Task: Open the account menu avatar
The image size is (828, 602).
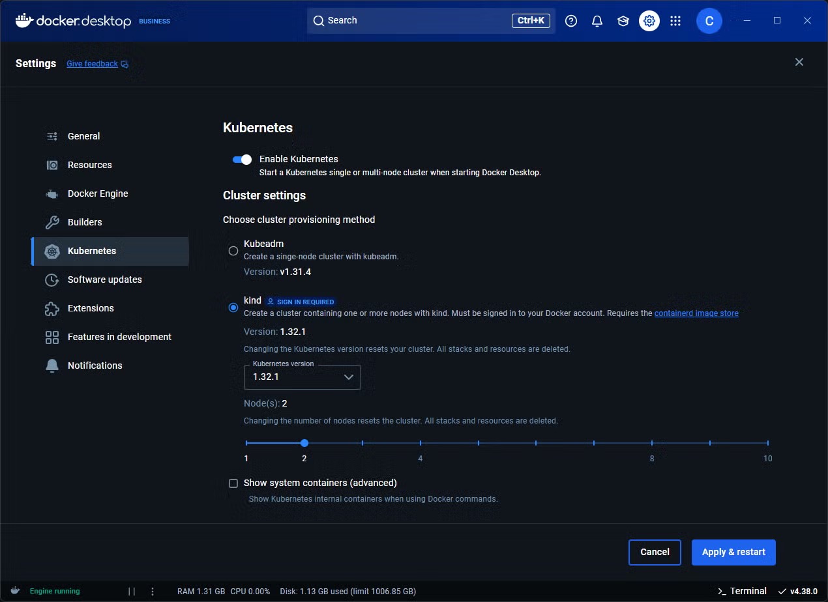Action: click(x=709, y=21)
